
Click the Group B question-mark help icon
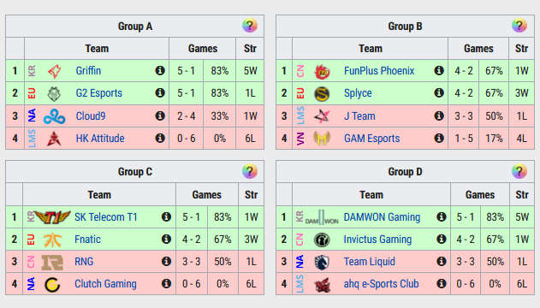519,26
